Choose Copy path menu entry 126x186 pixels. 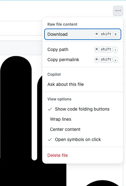[83, 49]
